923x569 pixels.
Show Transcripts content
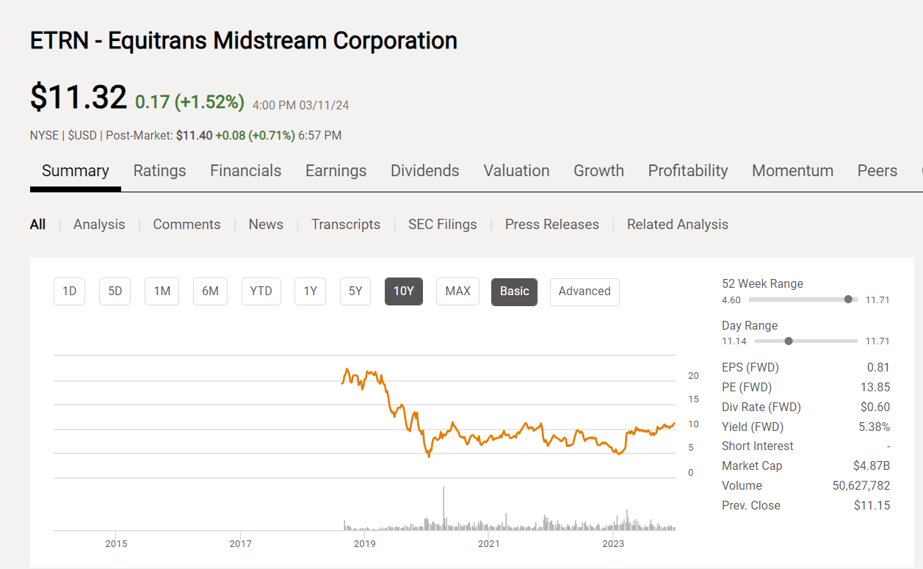[x=345, y=224]
